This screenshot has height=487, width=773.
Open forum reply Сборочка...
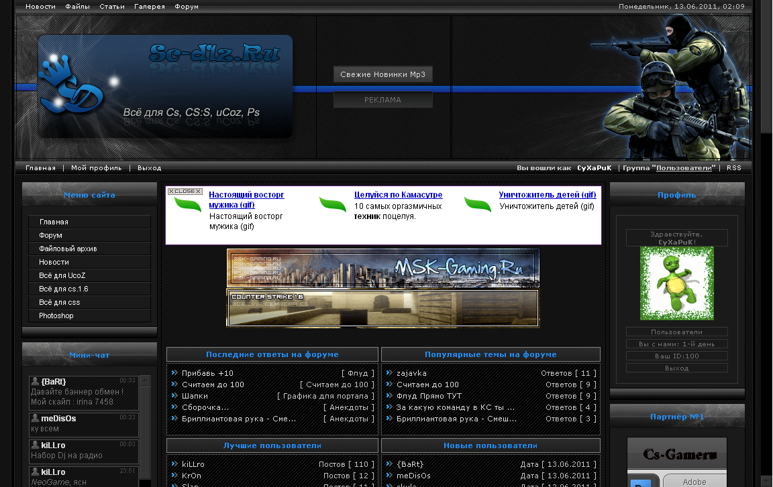pos(205,407)
